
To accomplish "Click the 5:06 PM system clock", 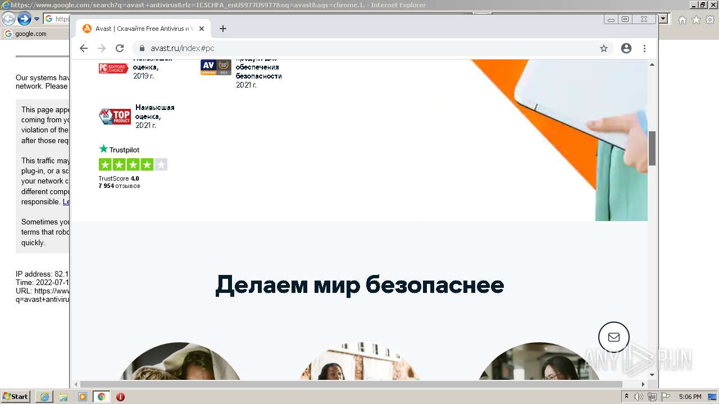I will tap(690, 397).
